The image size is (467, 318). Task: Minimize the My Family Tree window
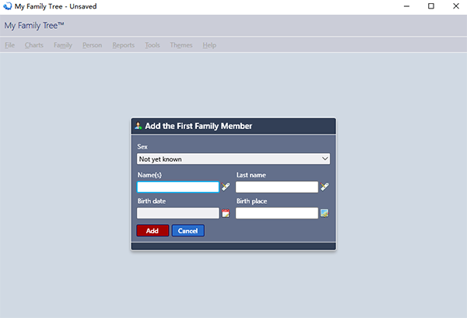click(406, 6)
